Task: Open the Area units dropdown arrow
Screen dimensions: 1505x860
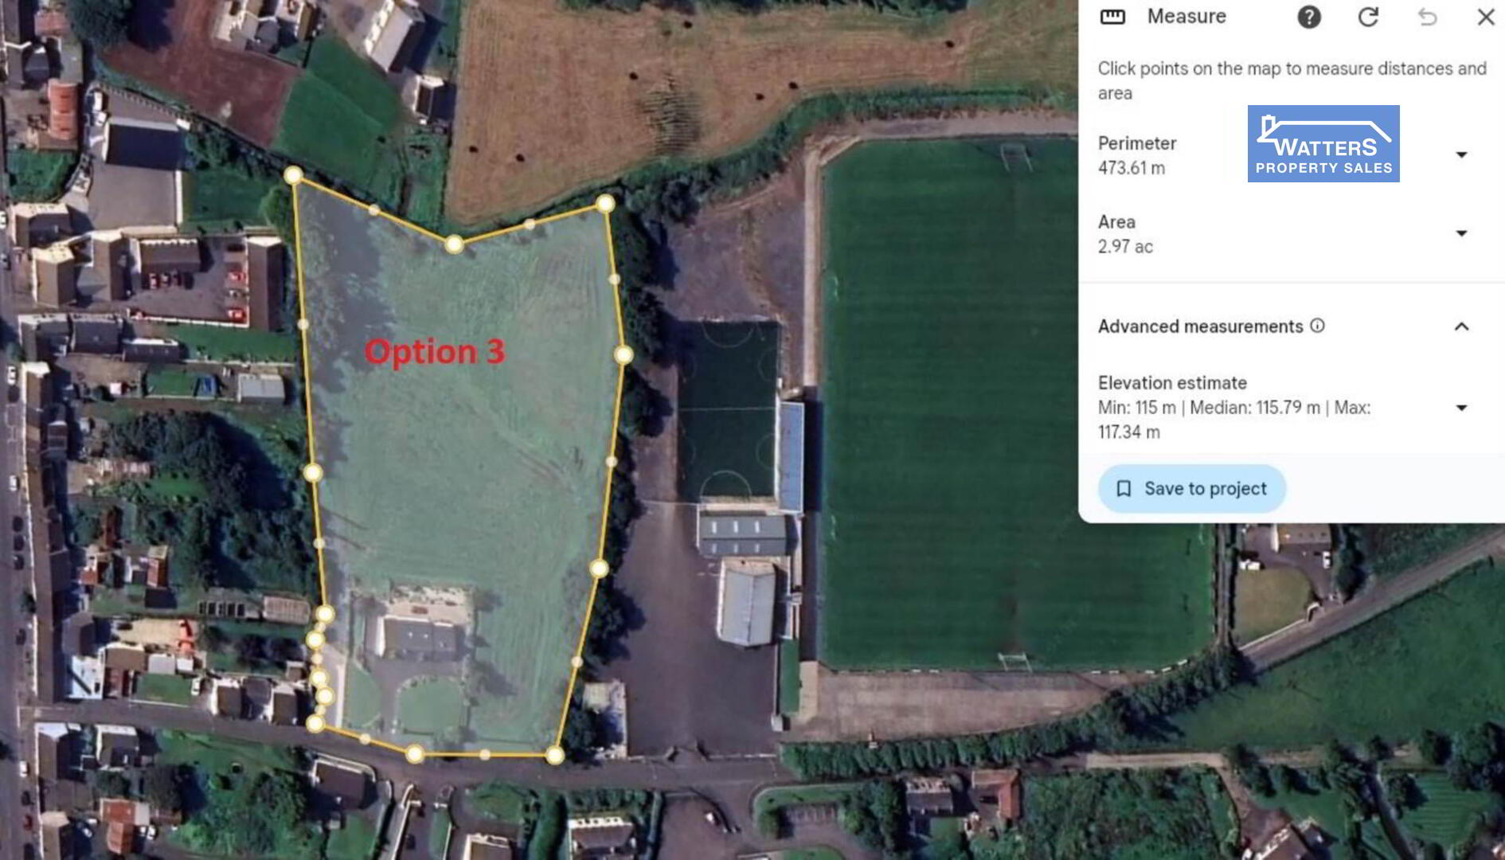Action: 1461,233
